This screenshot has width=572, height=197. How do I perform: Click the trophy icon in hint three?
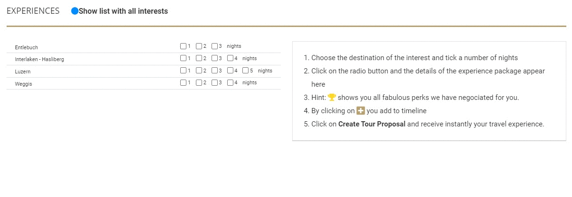tap(332, 98)
